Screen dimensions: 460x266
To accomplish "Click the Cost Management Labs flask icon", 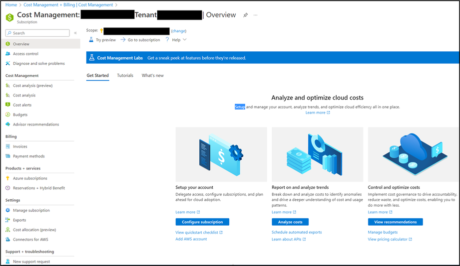I will coord(92,58).
